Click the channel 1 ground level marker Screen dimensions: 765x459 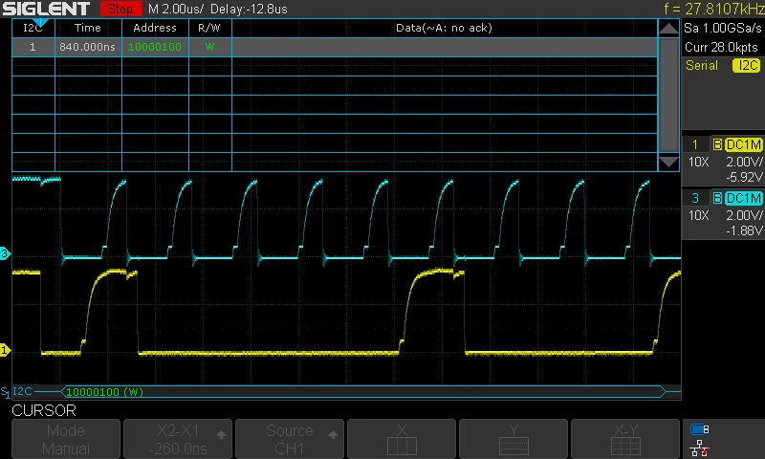pos(5,350)
